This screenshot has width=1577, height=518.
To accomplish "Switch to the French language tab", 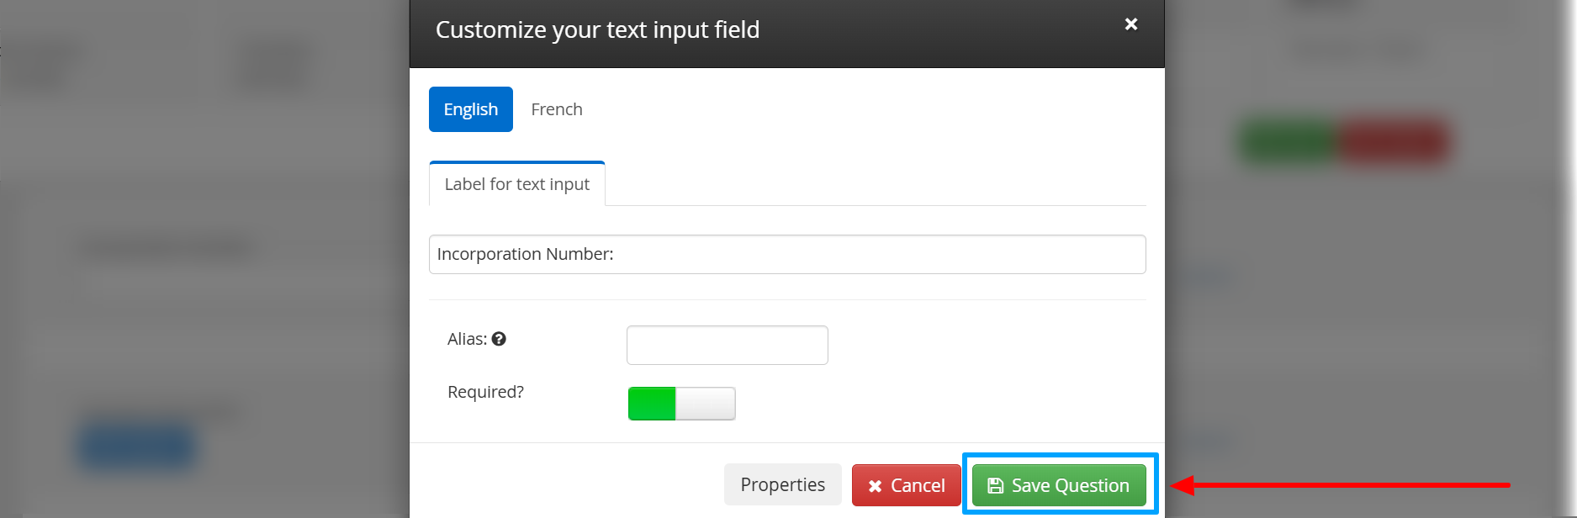I will pyautogui.click(x=557, y=109).
